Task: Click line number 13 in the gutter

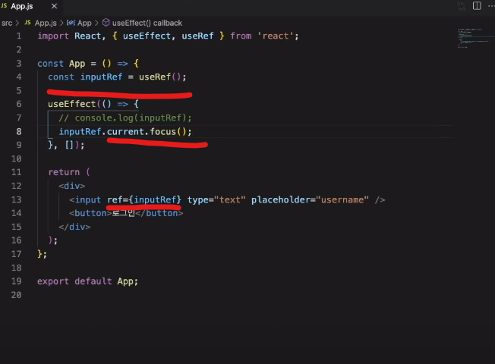Action: (17, 199)
